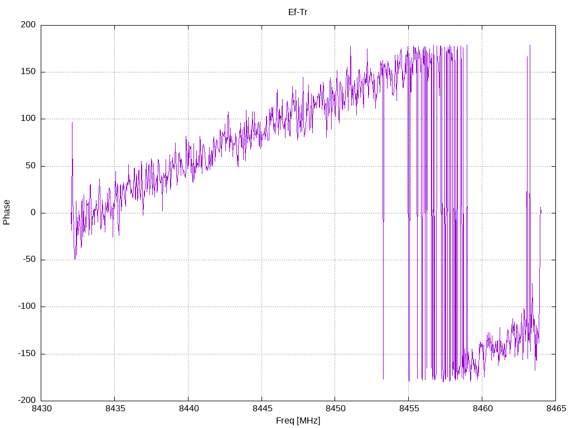
Task: Click the y-axis tick label '100'
Action: click(28, 119)
